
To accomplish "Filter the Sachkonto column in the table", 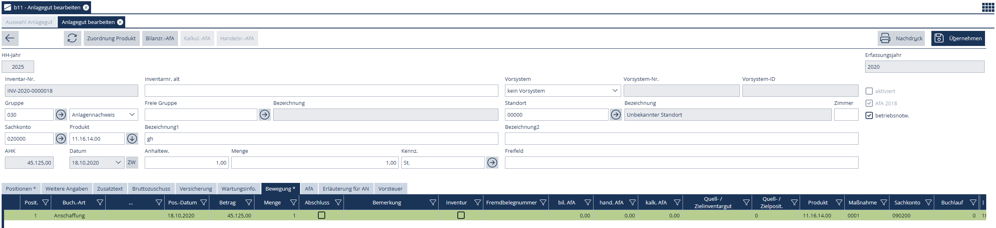I will point(928,202).
